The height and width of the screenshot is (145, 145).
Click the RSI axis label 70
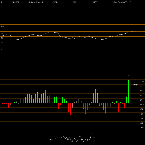click(2, 33)
